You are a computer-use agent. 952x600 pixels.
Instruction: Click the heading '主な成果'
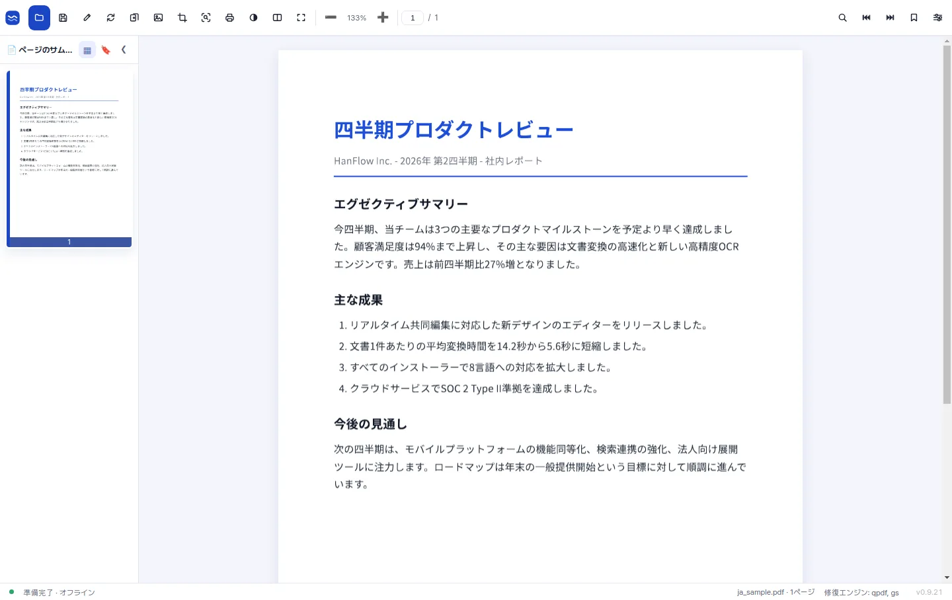(x=358, y=300)
